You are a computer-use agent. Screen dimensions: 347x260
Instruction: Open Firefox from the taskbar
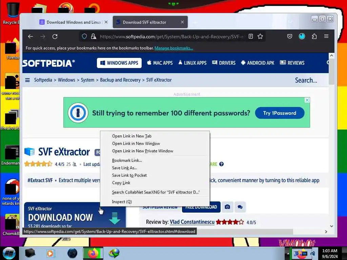pos(93,253)
